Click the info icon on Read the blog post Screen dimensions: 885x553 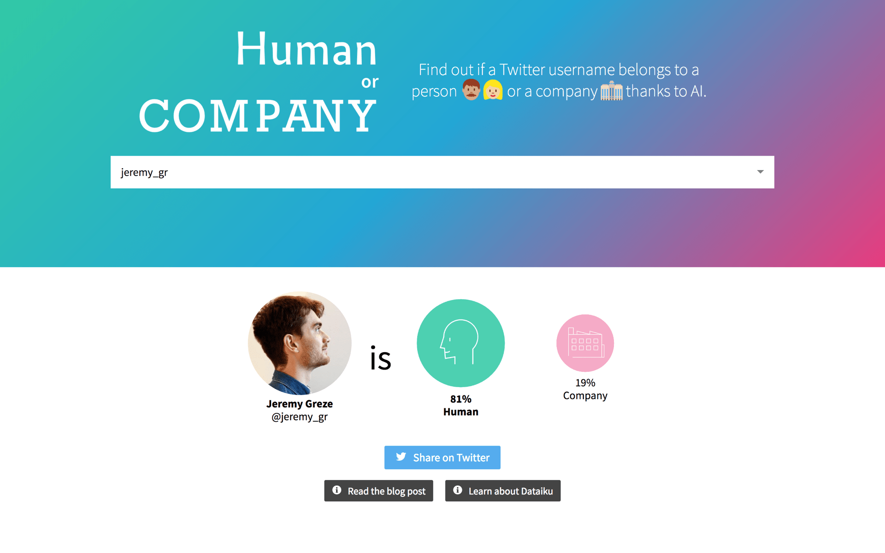pyautogui.click(x=336, y=491)
